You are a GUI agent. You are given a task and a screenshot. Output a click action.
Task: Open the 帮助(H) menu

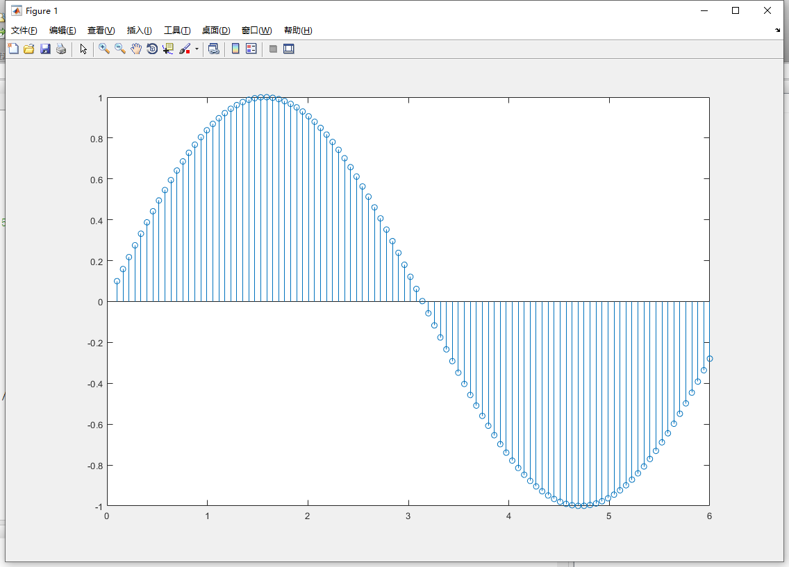coord(298,30)
